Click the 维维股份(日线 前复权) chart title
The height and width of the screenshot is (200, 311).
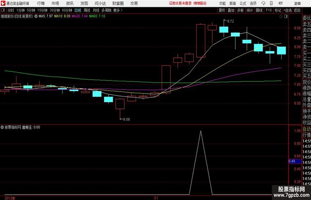(x=17, y=16)
